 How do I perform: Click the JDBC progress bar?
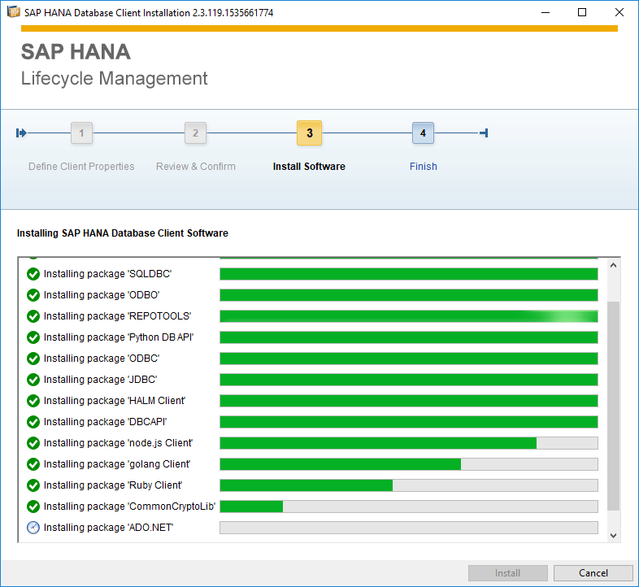pyautogui.click(x=409, y=380)
